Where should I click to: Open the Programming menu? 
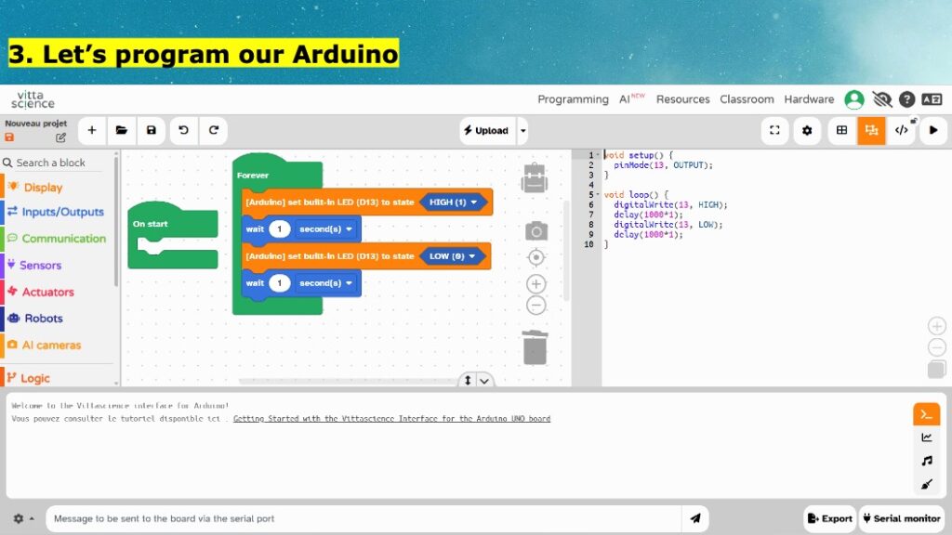coord(573,99)
